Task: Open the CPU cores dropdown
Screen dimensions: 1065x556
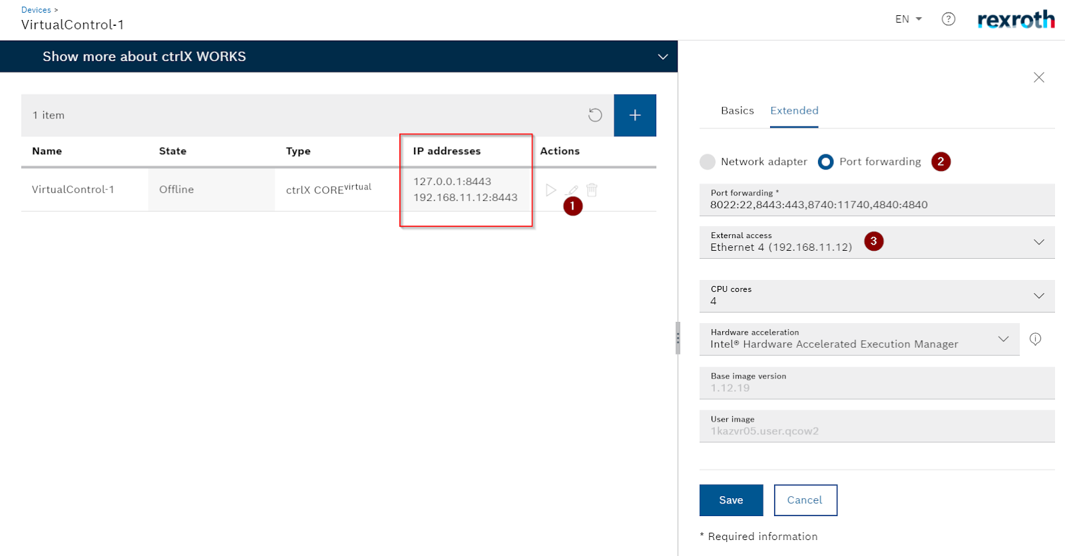Action: [x=877, y=296]
